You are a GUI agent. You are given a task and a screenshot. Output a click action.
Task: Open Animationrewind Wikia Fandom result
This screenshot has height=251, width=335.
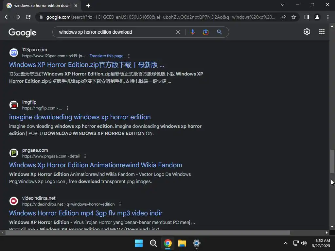point(96,165)
